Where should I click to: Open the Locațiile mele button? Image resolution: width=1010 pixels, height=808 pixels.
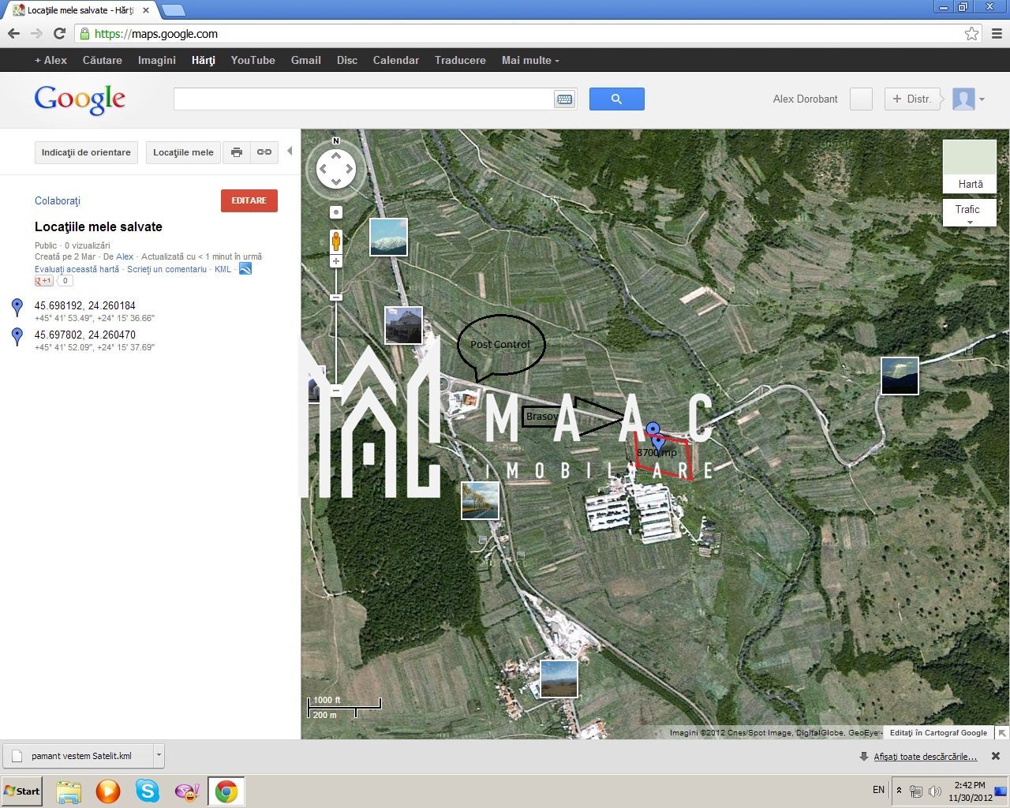(183, 152)
